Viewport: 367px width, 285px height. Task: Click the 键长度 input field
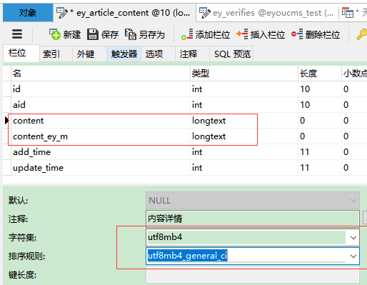(x=253, y=275)
